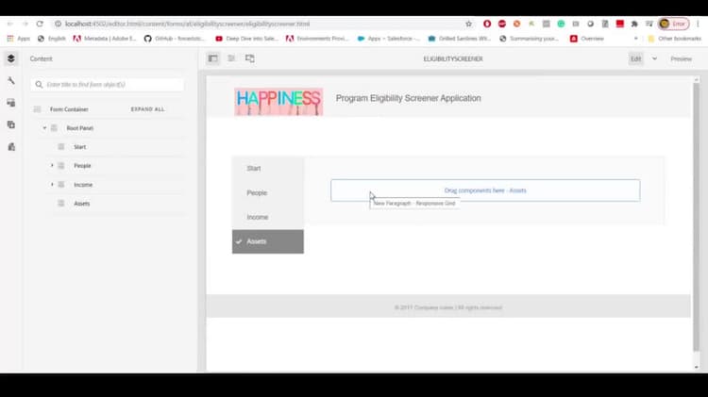Toggle the side panel icon in editor toolbar
The image size is (708, 397).
tap(212, 58)
